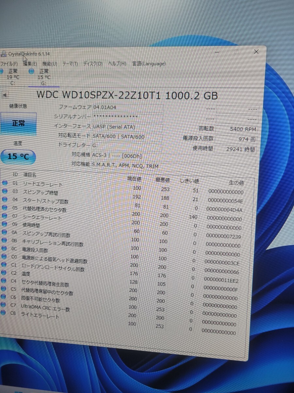Click the blue status orb above G: drive
294x393 pixels.
click(x=31, y=71)
